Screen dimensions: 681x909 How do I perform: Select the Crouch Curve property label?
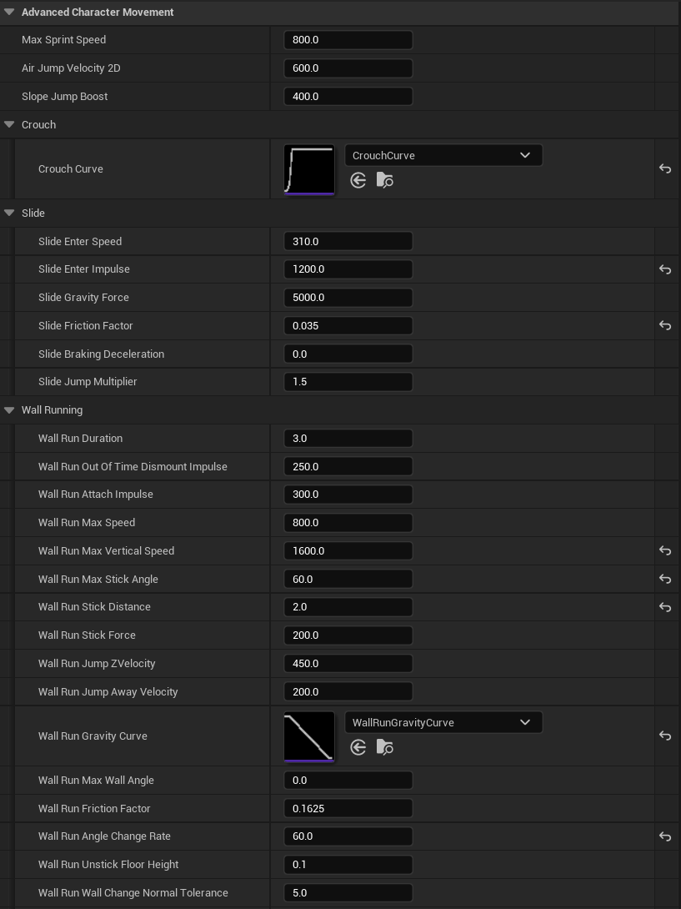coord(71,168)
